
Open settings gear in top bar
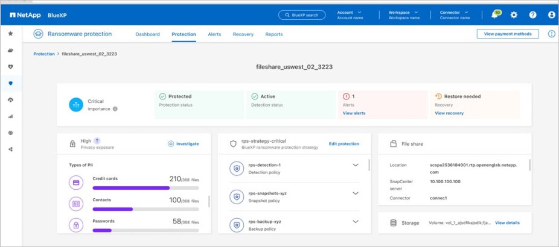[514, 15]
